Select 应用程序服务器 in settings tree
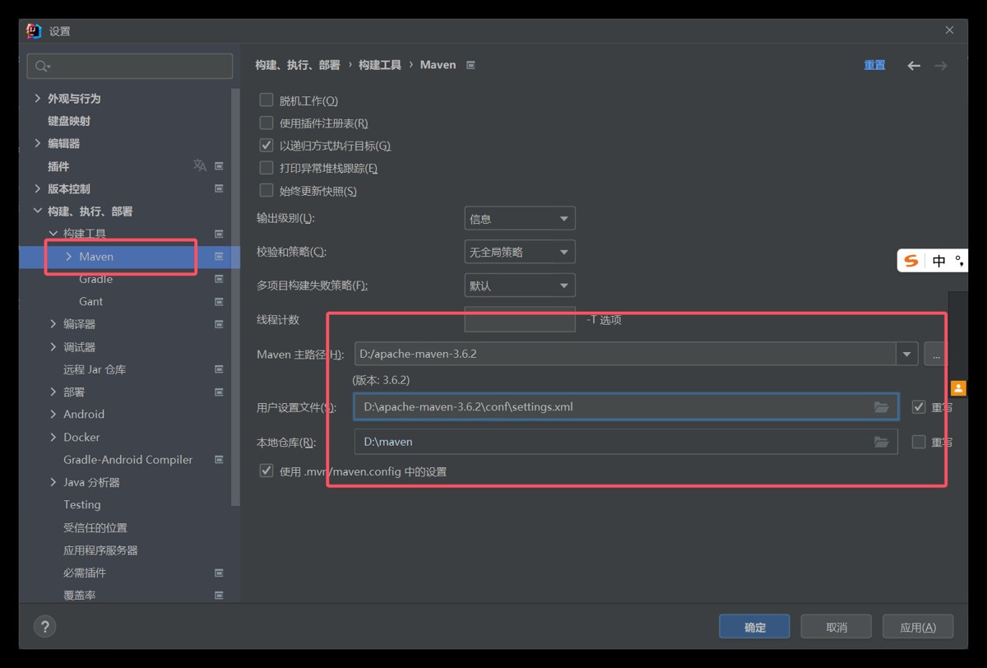The width and height of the screenshot is (987, 668). point(100,550)
